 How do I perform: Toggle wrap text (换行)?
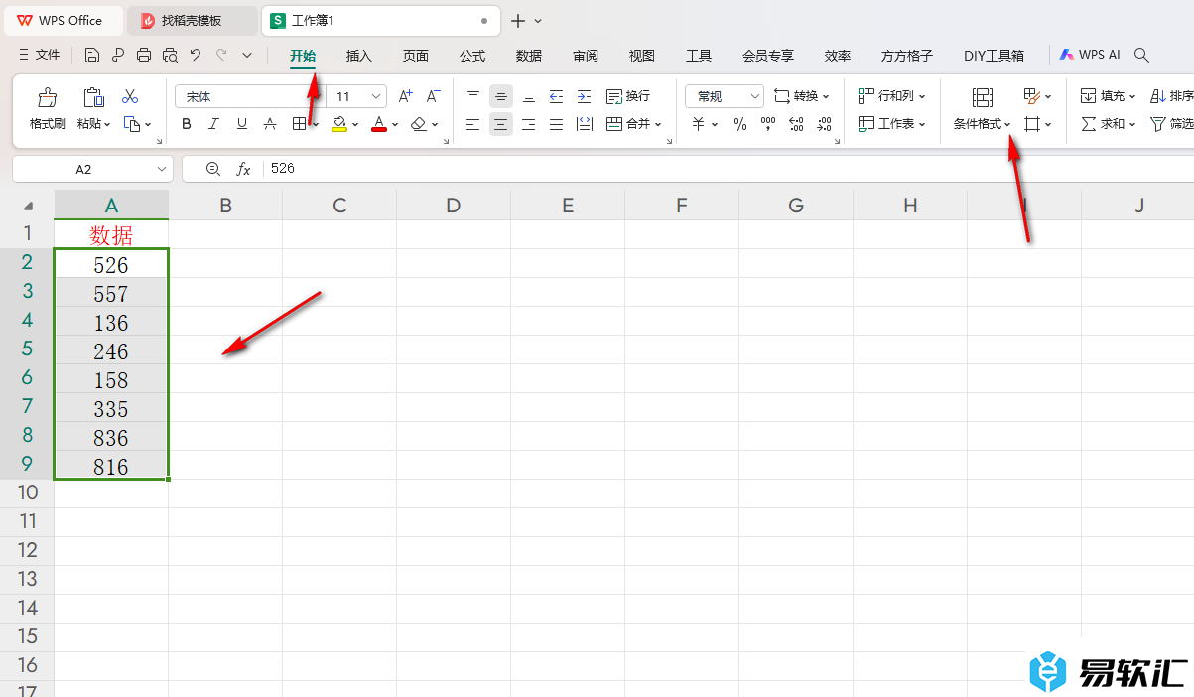tap(628, 96)
